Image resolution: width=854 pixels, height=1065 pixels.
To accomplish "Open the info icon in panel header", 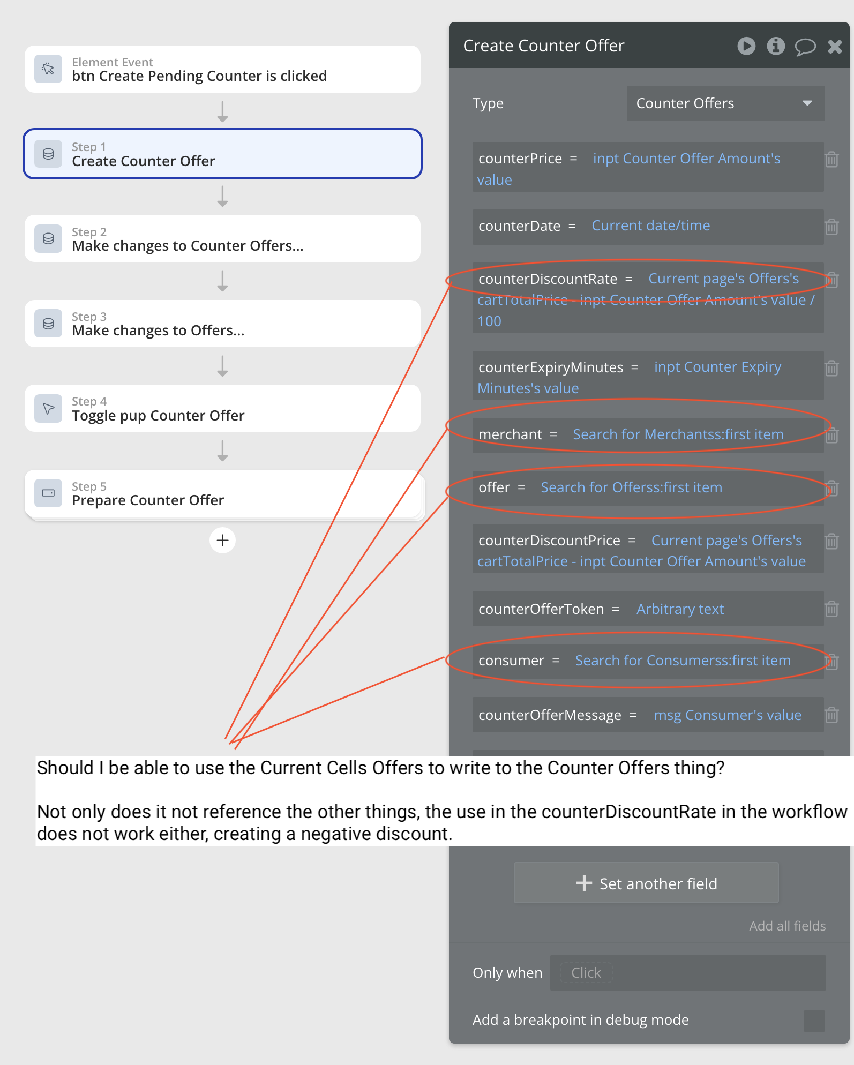I will [x=775, y=46].
